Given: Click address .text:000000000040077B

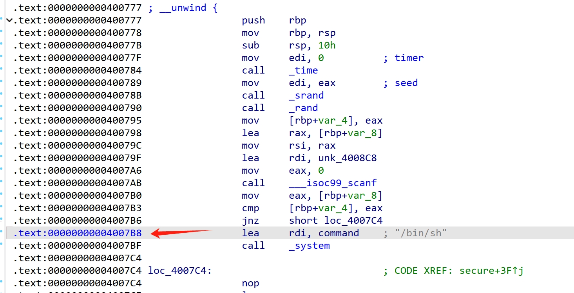Looking at the screenshot, I should [77, 45].
